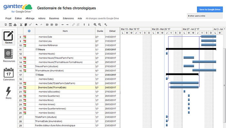Collapse the THeure task group
Screen dimensions: 226x128
pyautogui.click(x=36, y=49)
